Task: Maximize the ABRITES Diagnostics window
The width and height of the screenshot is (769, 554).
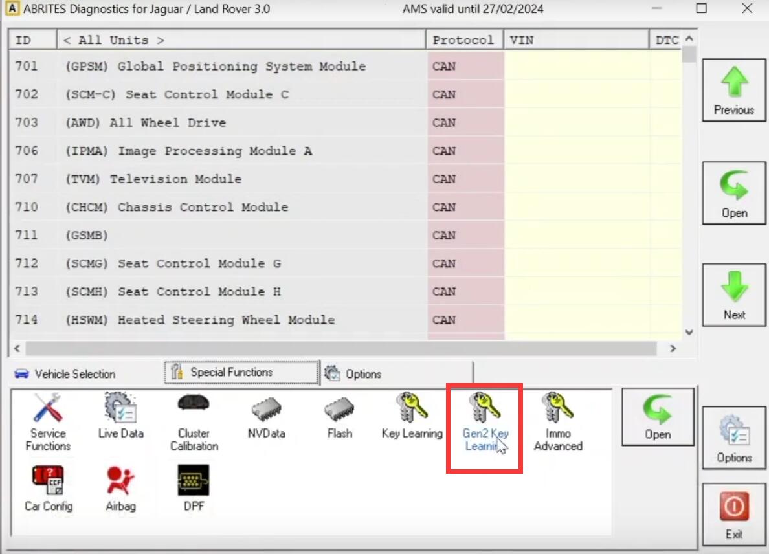Action: pyautogui.click(x=701, y=8)
